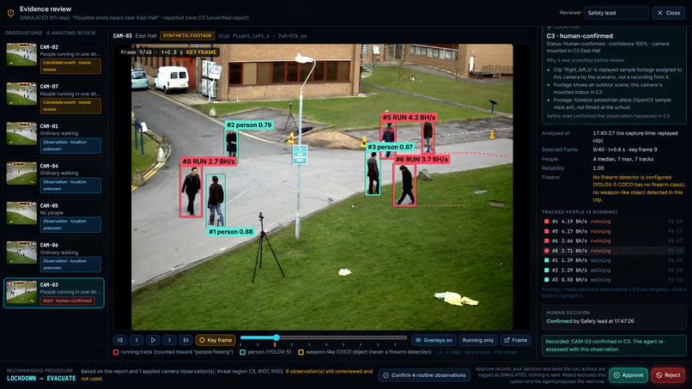Click the TRACKED PEOPLE (4 RUNNING) heading
692x389 pixels.
580,212
